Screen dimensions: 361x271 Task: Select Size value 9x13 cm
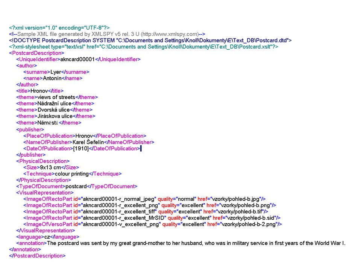[50, 167]
